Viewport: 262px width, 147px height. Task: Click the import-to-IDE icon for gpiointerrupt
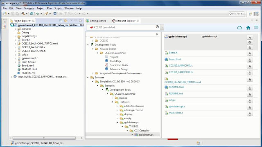coord(250,42)
